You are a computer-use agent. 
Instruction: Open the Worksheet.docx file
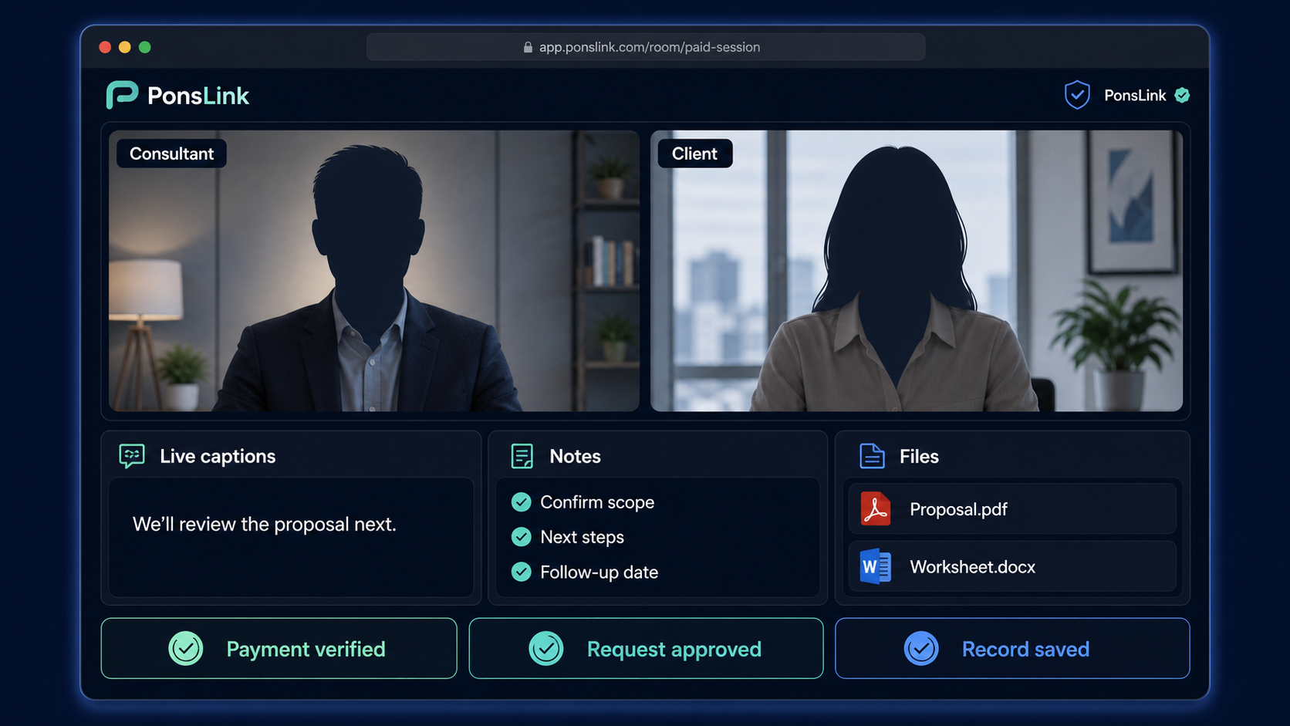tap(1012, 567)
